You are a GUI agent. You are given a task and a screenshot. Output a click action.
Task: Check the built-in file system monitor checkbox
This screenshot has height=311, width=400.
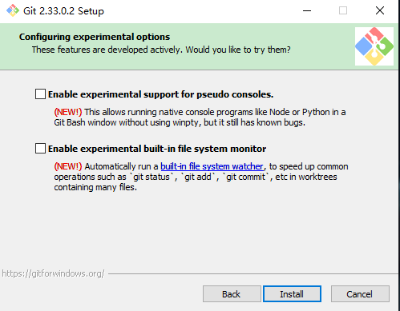click(x=40, y=148)
